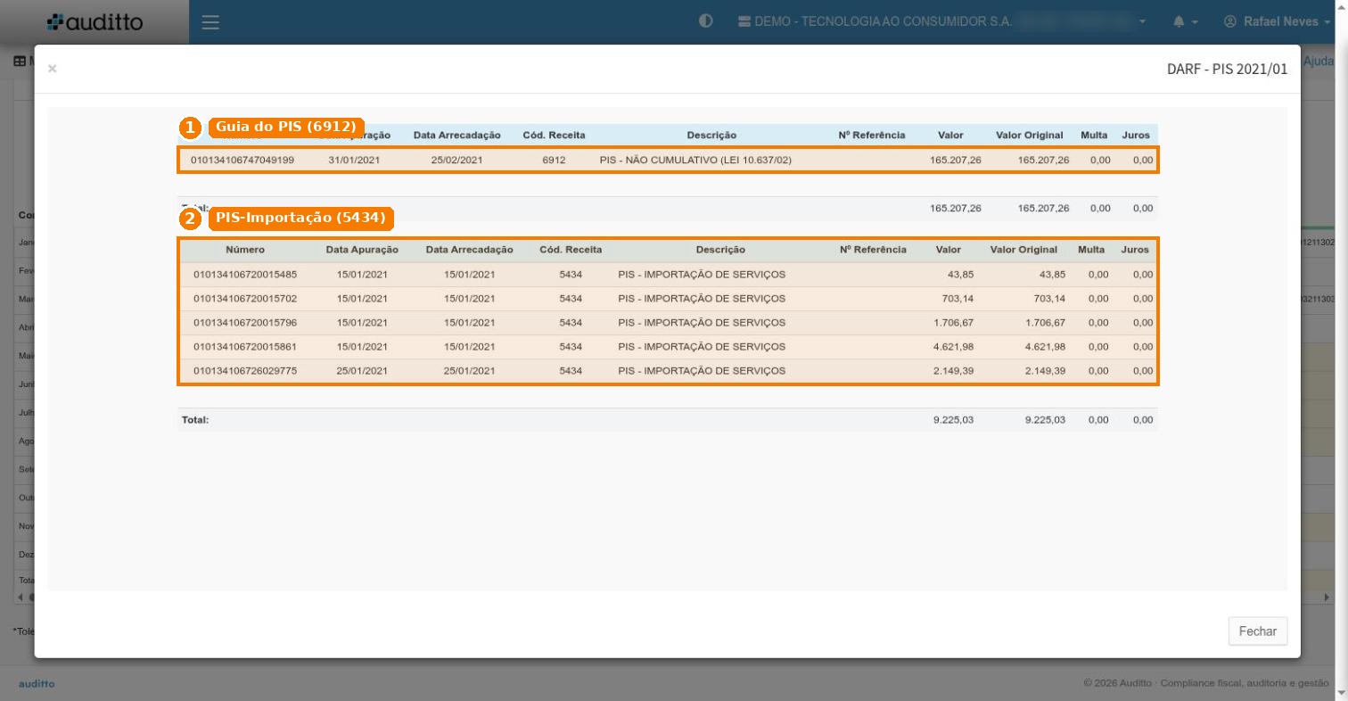1348x701 pixels.
Task: Click the orange annotation badge number 2
Action: [x=189, y=219]
